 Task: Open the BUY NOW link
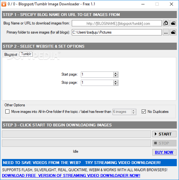click(164, 152)
